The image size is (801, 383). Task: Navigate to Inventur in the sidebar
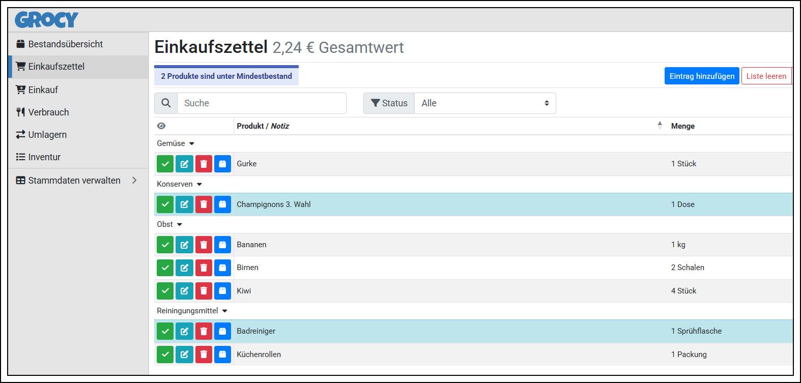tap(44, 157)
